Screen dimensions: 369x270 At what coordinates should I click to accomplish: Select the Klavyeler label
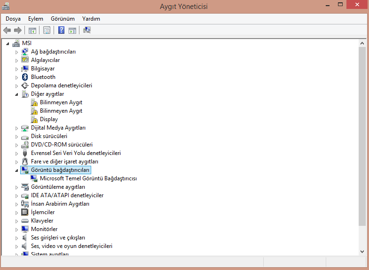point(42,221)
